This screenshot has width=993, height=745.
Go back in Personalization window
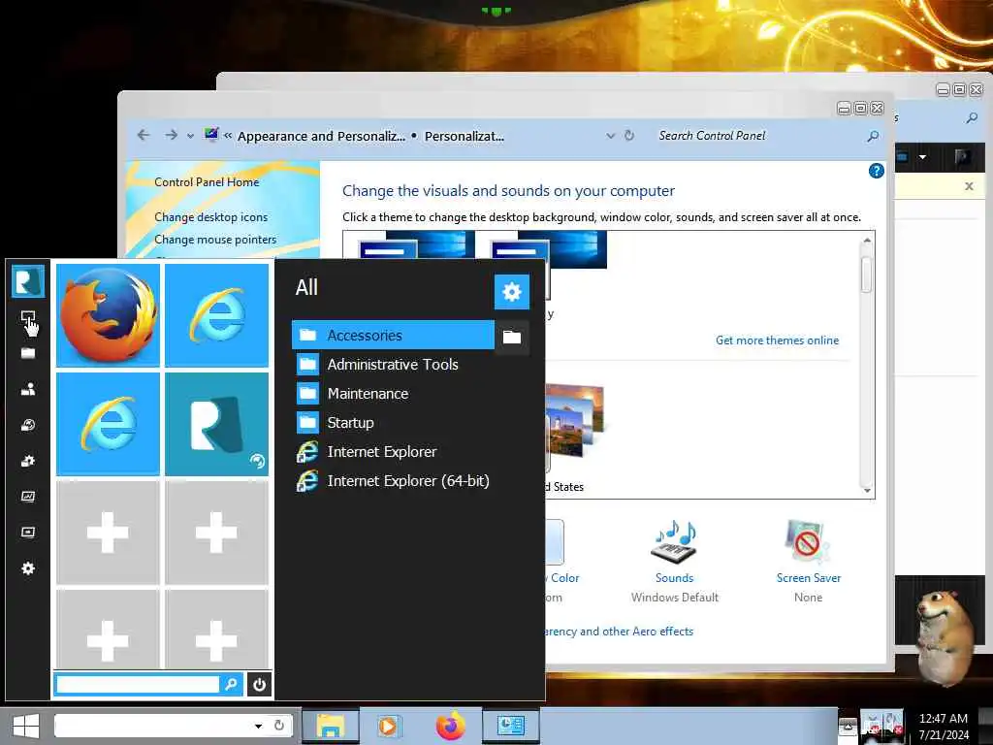pyautogui.click(x=144, y=135)
